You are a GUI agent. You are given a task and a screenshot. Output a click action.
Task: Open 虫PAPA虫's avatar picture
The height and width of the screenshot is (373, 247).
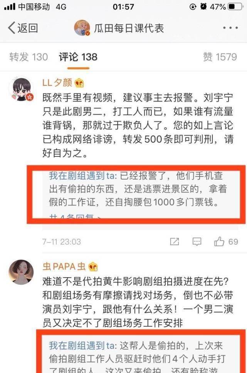[21, 272]
